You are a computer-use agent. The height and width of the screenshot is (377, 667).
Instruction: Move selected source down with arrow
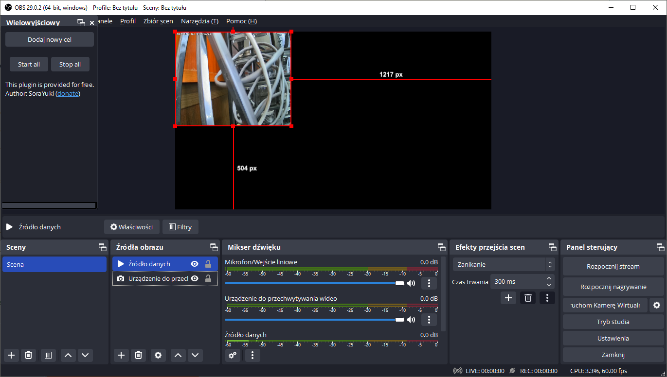[195, 355]
